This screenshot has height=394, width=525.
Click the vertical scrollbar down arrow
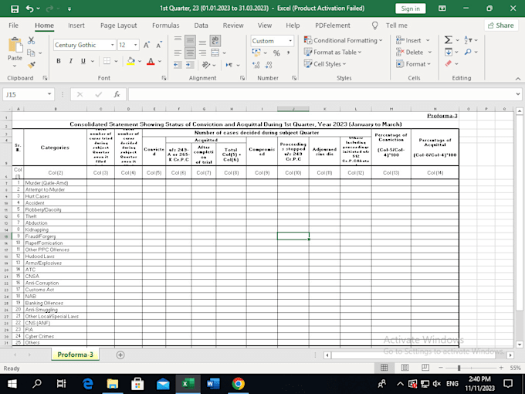[x=520, y=344]
